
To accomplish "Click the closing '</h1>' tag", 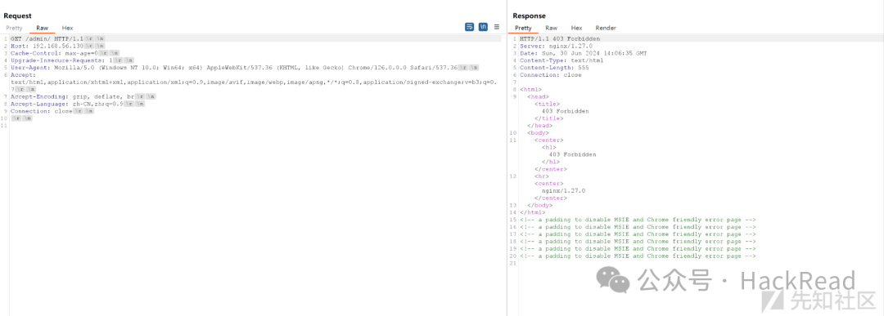I will (x=551, y=162).
